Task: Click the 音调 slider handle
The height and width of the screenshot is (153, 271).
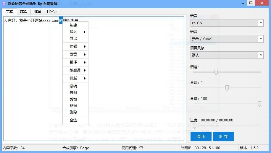Action: 227,88
